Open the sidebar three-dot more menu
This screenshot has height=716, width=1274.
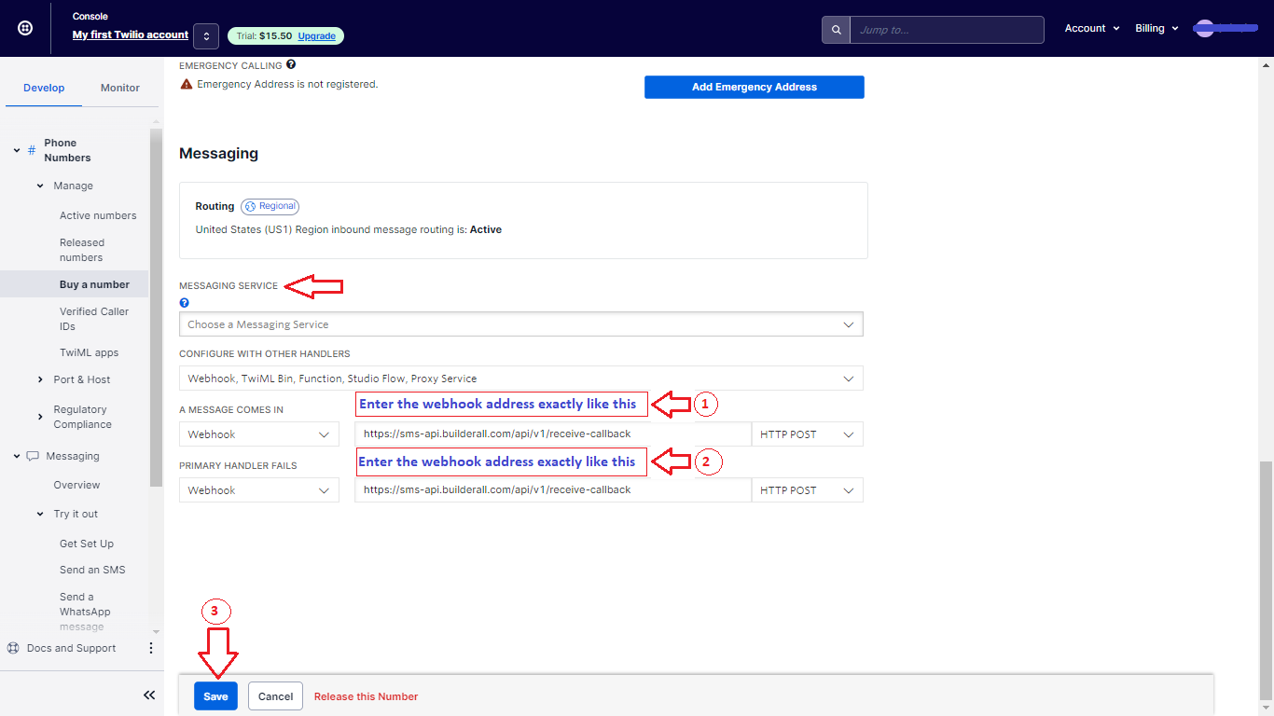click(151, 648)
